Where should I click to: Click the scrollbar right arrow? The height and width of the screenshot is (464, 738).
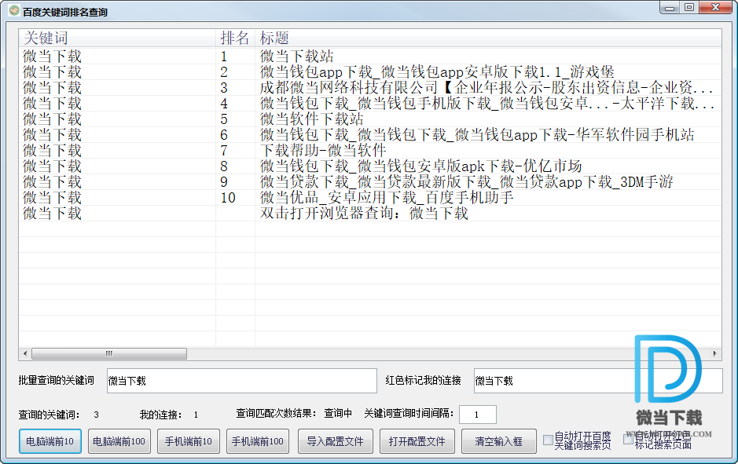(715, 353)
